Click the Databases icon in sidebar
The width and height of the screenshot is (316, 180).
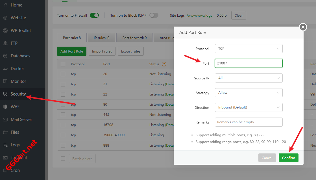5,56
